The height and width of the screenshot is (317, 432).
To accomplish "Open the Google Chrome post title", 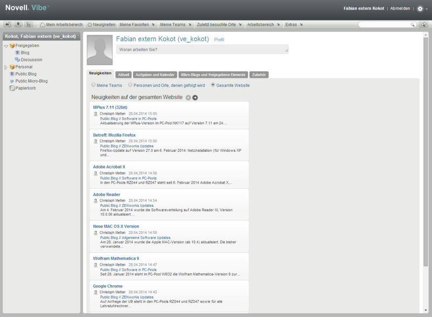I will (x=107, y=286).
